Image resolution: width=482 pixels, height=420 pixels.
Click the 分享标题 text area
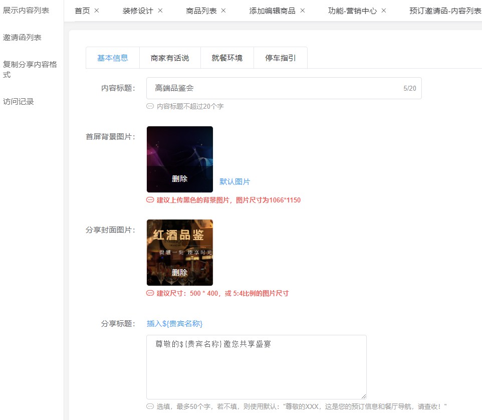(x=257, y=367)
